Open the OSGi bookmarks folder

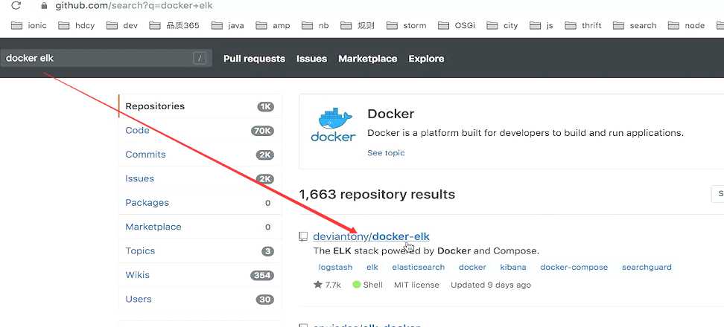click(456, 25)
